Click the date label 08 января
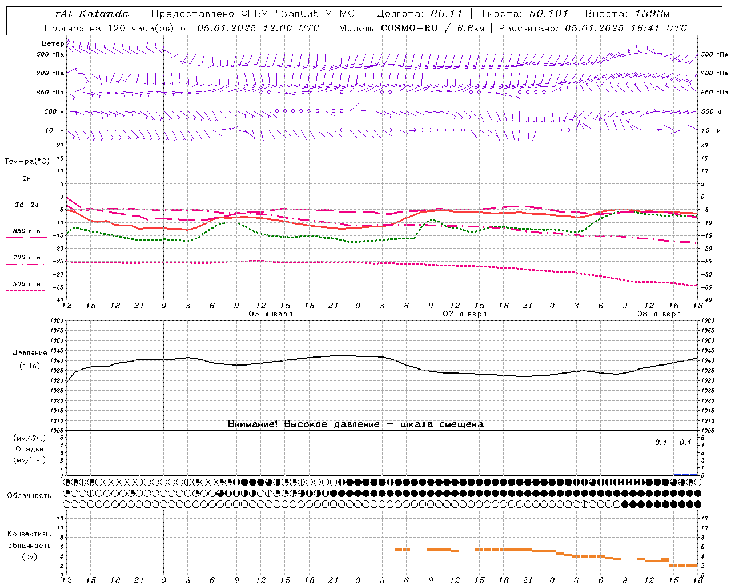 coord(659,314)
